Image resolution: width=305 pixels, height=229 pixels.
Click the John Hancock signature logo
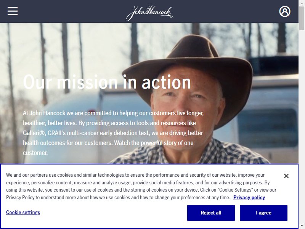coord(149,13)
